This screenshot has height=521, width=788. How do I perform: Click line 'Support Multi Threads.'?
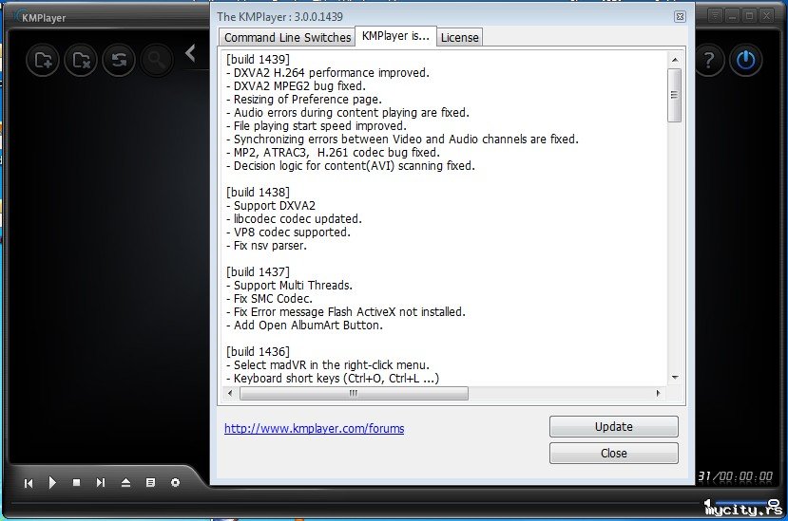tap(290, 285)
